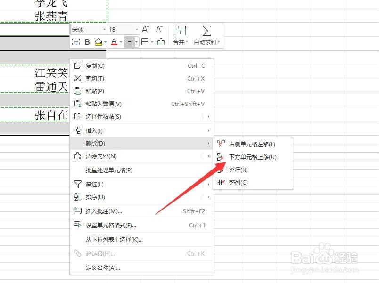This screenshot has height=283, width=379.
Task: Toggle bold with the B button
Action: 88,42
